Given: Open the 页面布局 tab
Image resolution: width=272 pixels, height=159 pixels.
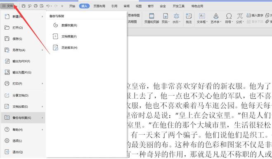Looking at the screenshot, I should pos(99,6).
